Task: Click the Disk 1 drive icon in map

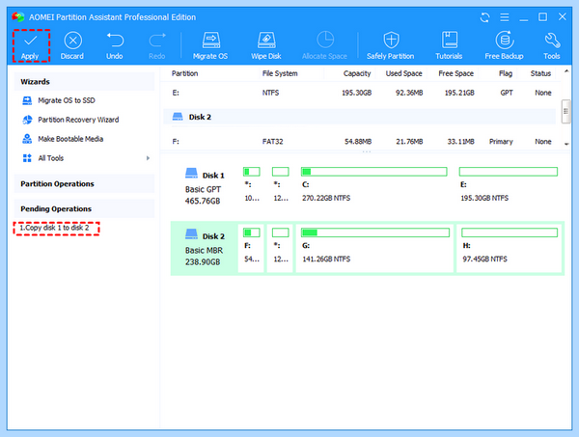Action: (x=191, y=173)
